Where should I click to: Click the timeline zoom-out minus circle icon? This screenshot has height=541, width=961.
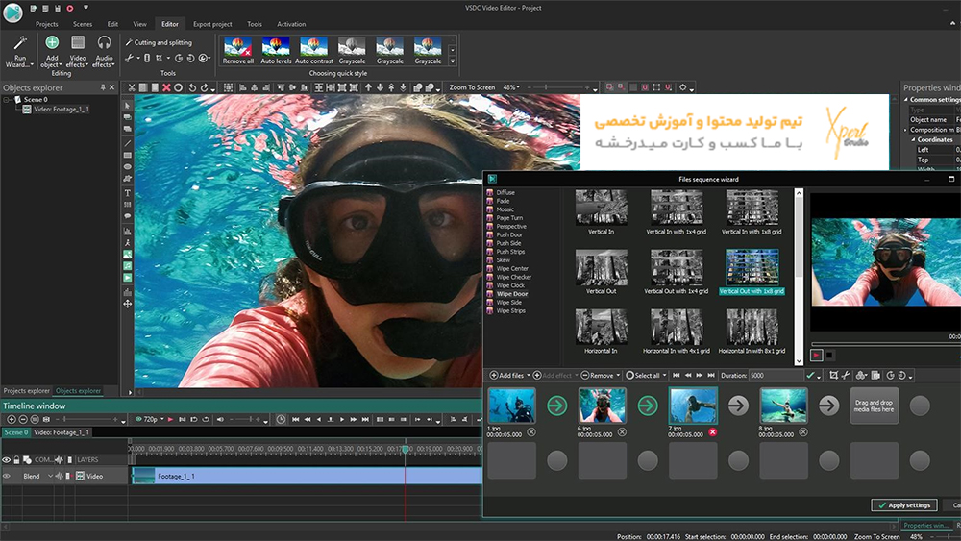[23, 420]
